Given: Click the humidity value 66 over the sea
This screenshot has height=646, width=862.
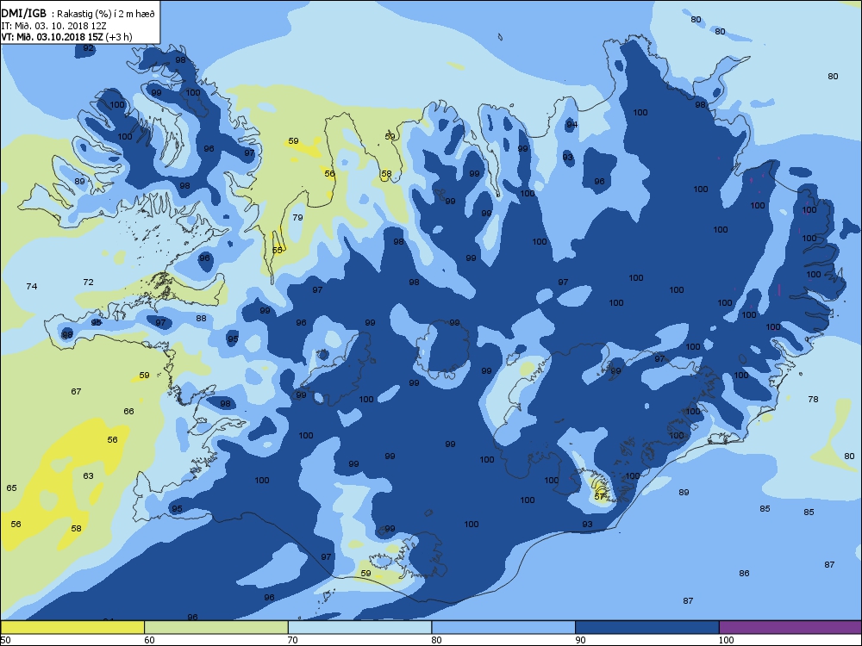Looking at the screenshot, I should point(128,412).
